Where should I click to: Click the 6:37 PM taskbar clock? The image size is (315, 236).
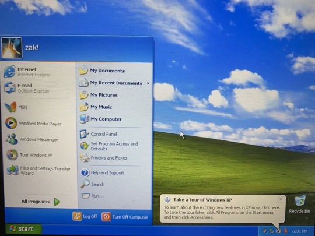click(x=300, y=231)
